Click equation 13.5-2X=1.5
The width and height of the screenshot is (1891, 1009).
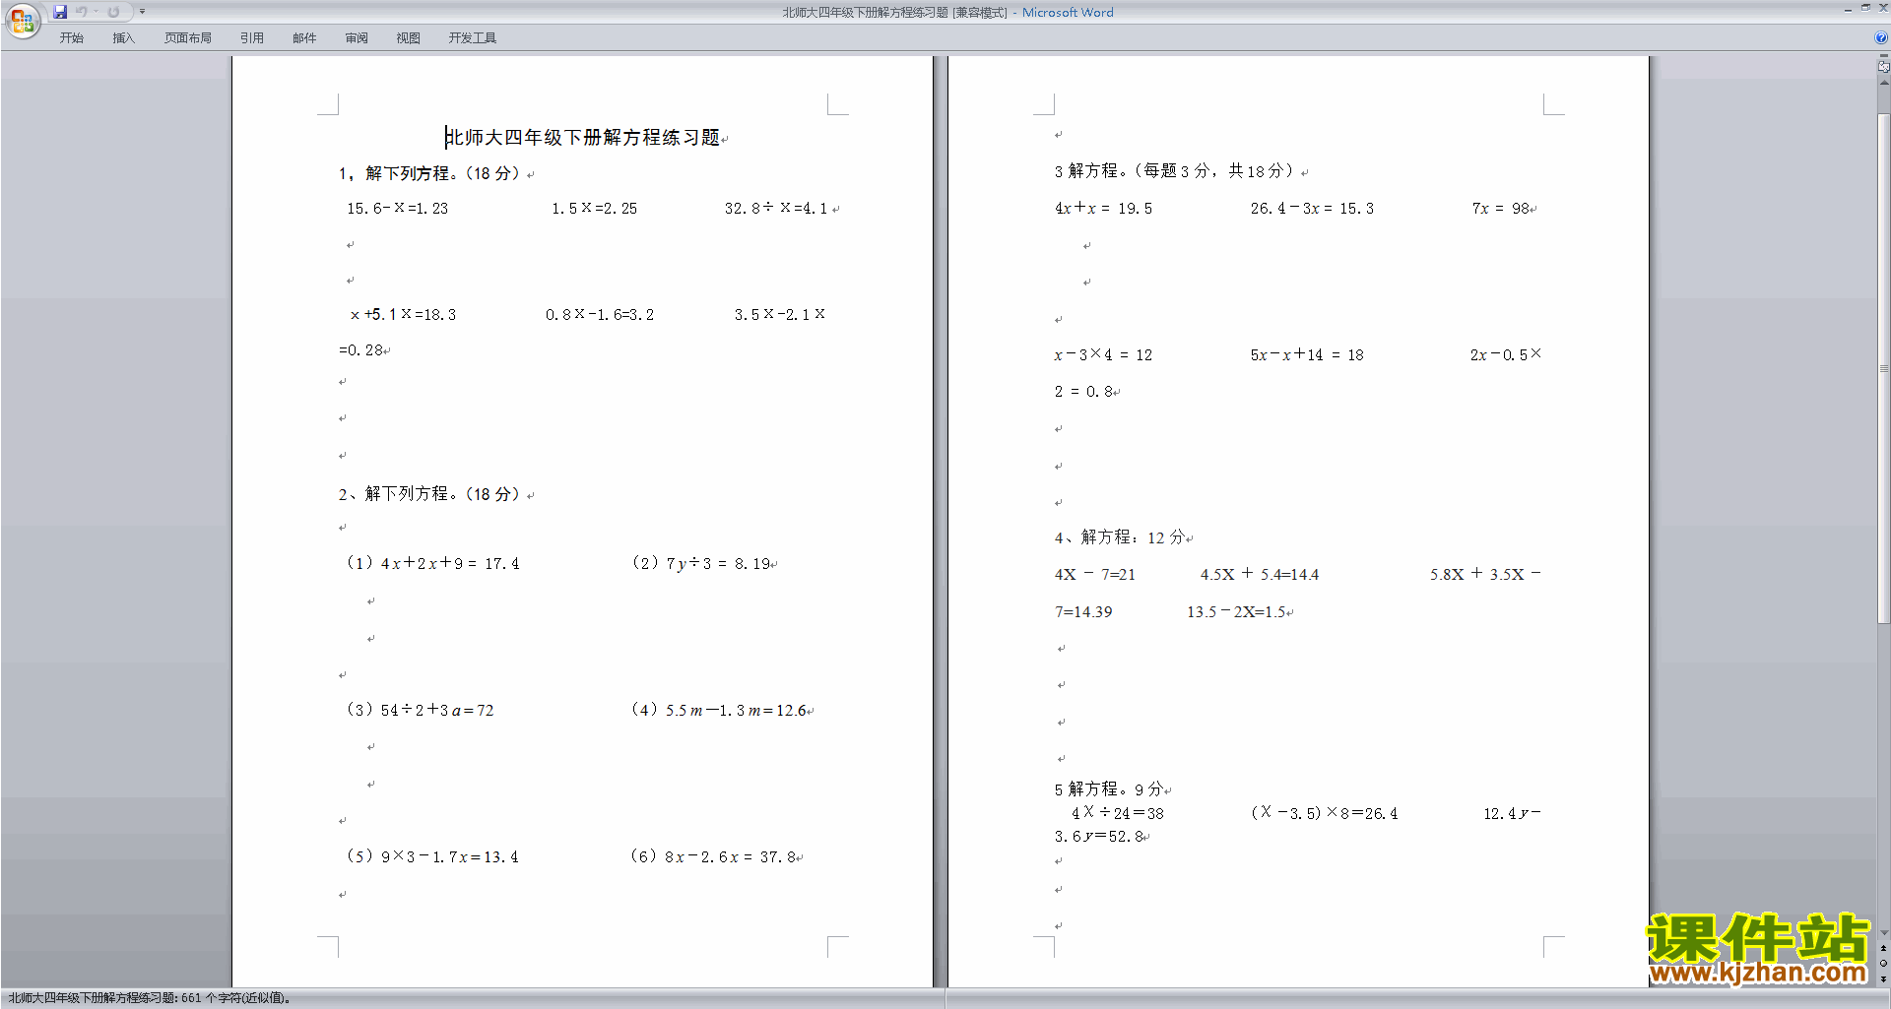1236,612
